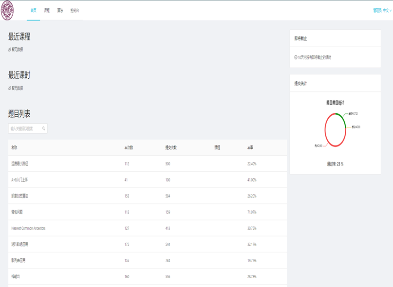The width and height of the screenshot is (393, 287).
Task: Click the search magnifier icon in problem list
Action: [43, 129]
